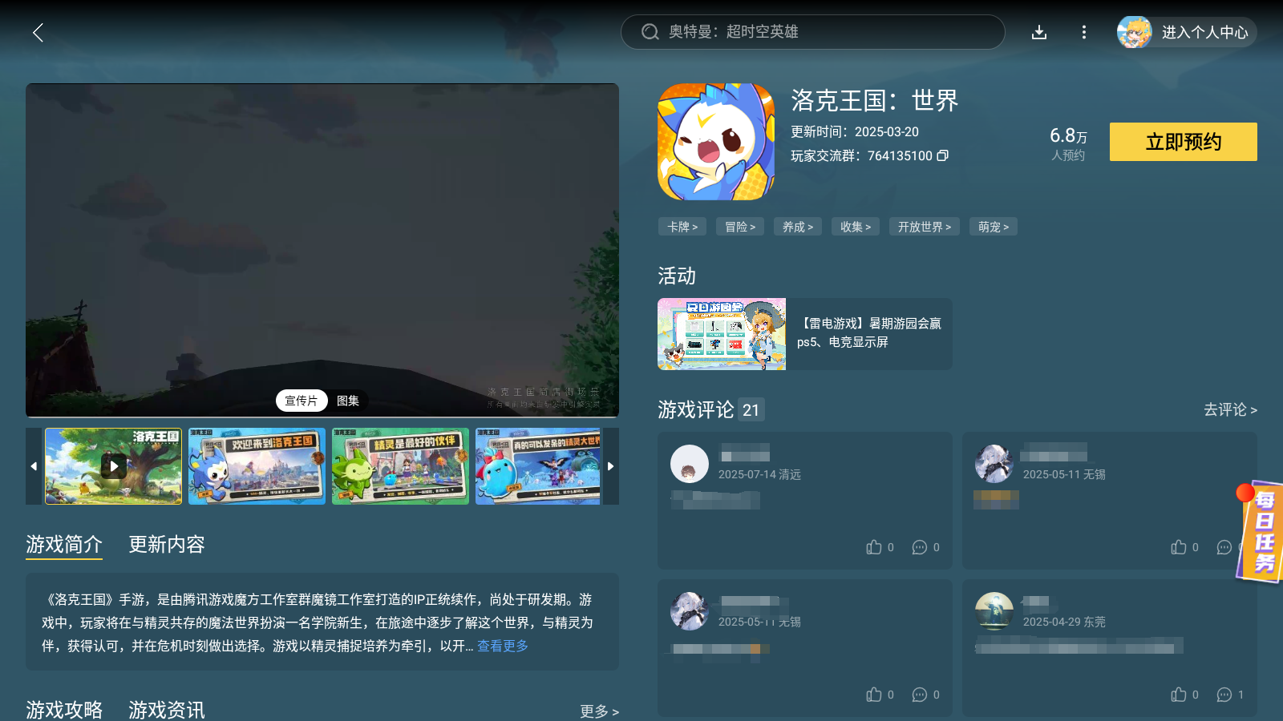Switch to the 游戏资讯 tab
Viewport: 1283px width, 721px height.
click(167, 710)
